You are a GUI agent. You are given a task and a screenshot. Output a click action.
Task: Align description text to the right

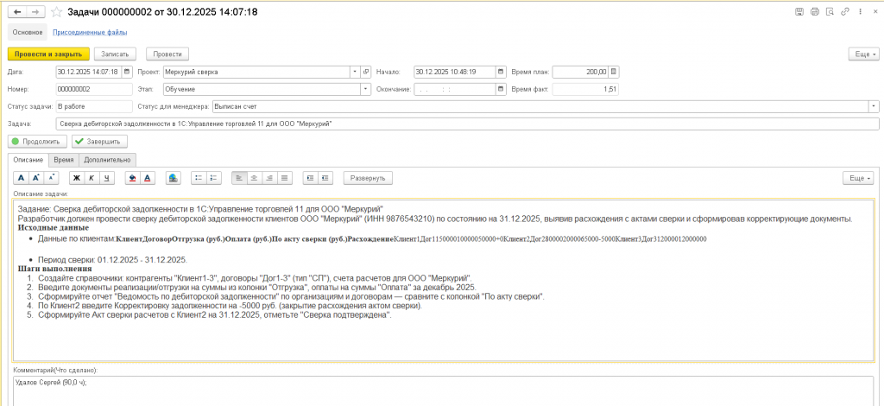coord(269,178)
